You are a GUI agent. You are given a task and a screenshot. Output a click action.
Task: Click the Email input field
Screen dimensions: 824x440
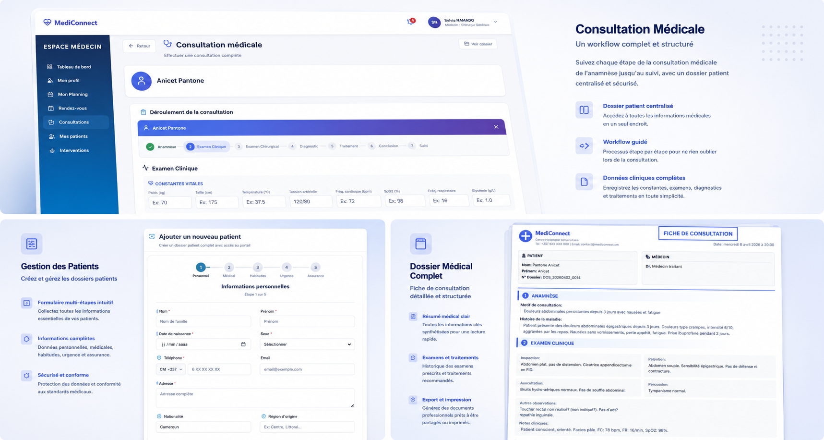click(x=307, y=369)
